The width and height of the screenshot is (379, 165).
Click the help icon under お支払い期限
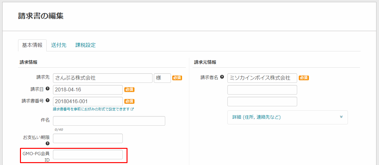[x=48, y=143]
